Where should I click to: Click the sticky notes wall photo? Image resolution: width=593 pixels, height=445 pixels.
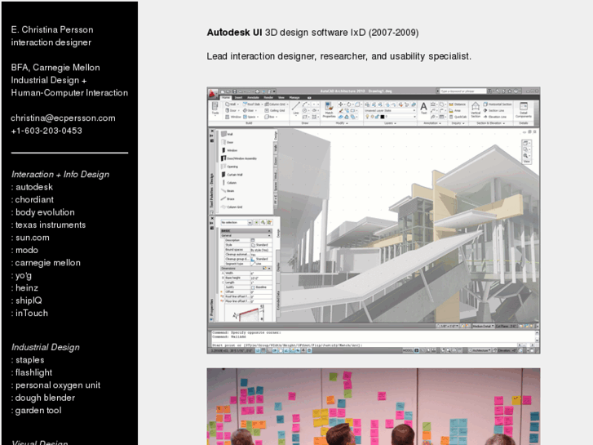coord(374,407)
